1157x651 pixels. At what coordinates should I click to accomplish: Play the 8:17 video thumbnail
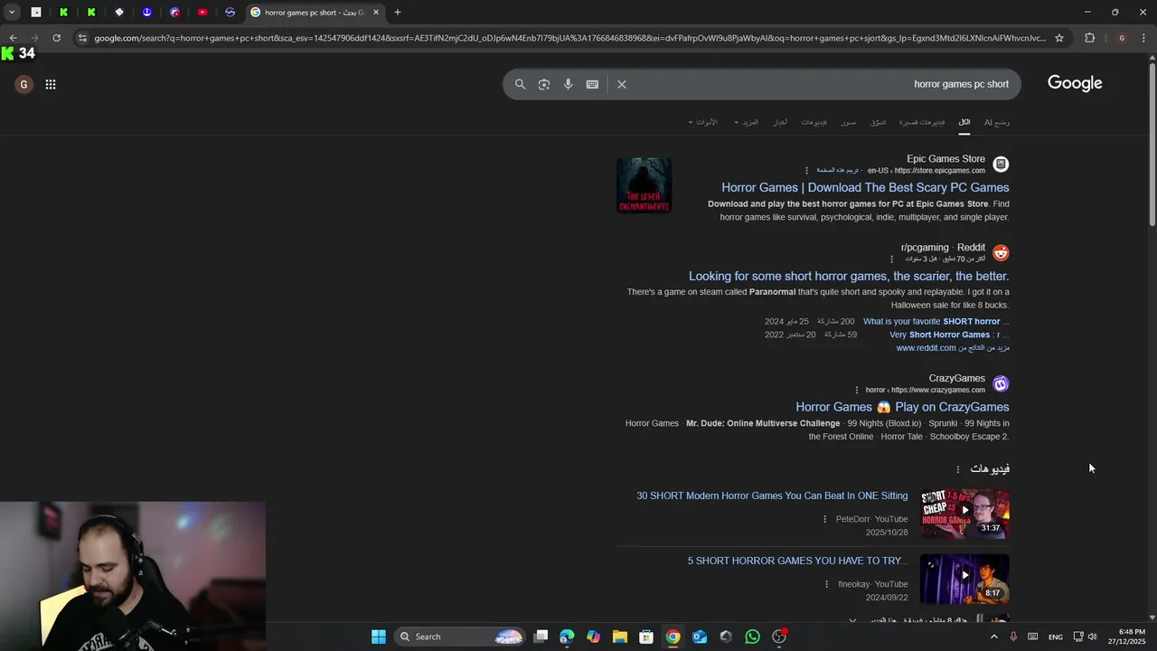click(x=964, y=579)
